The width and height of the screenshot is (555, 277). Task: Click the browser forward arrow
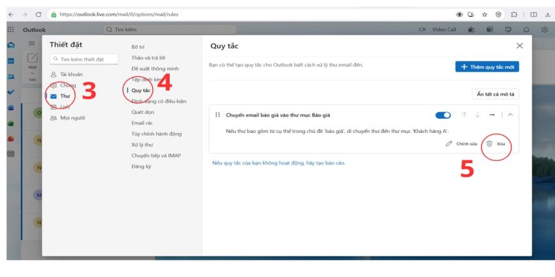[24, 14]
